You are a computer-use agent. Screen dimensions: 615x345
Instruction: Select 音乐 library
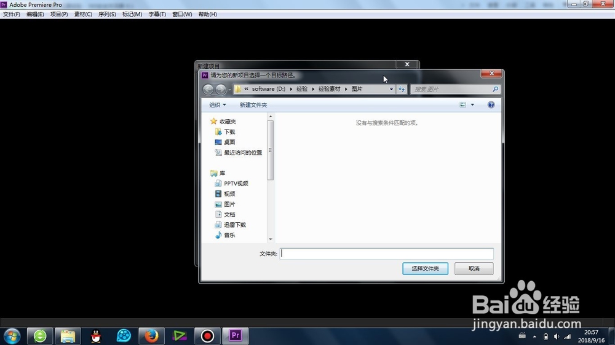(225, 235)
